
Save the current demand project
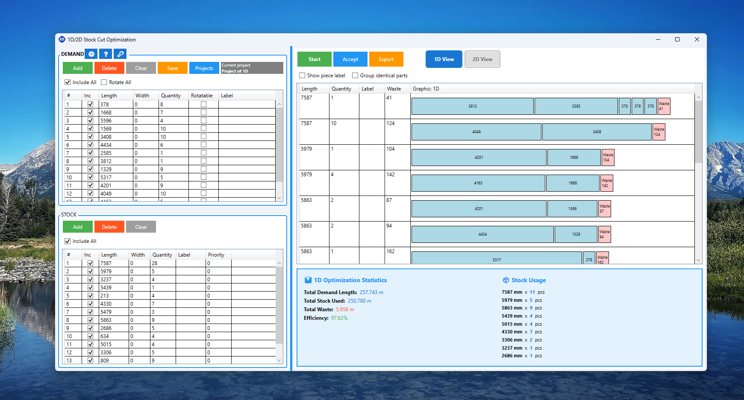172,68
